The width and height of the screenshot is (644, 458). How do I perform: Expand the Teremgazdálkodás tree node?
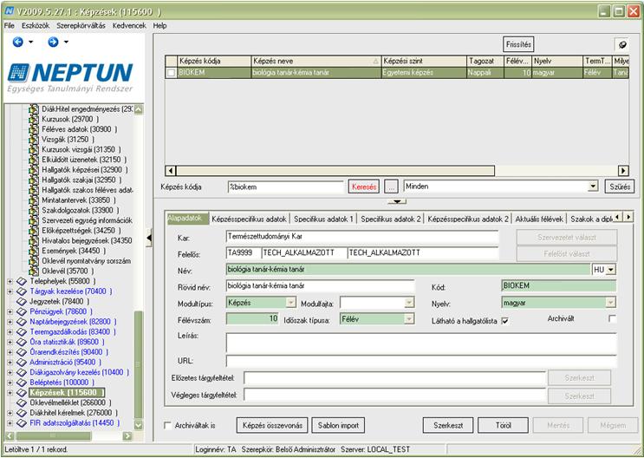[10, 331]
